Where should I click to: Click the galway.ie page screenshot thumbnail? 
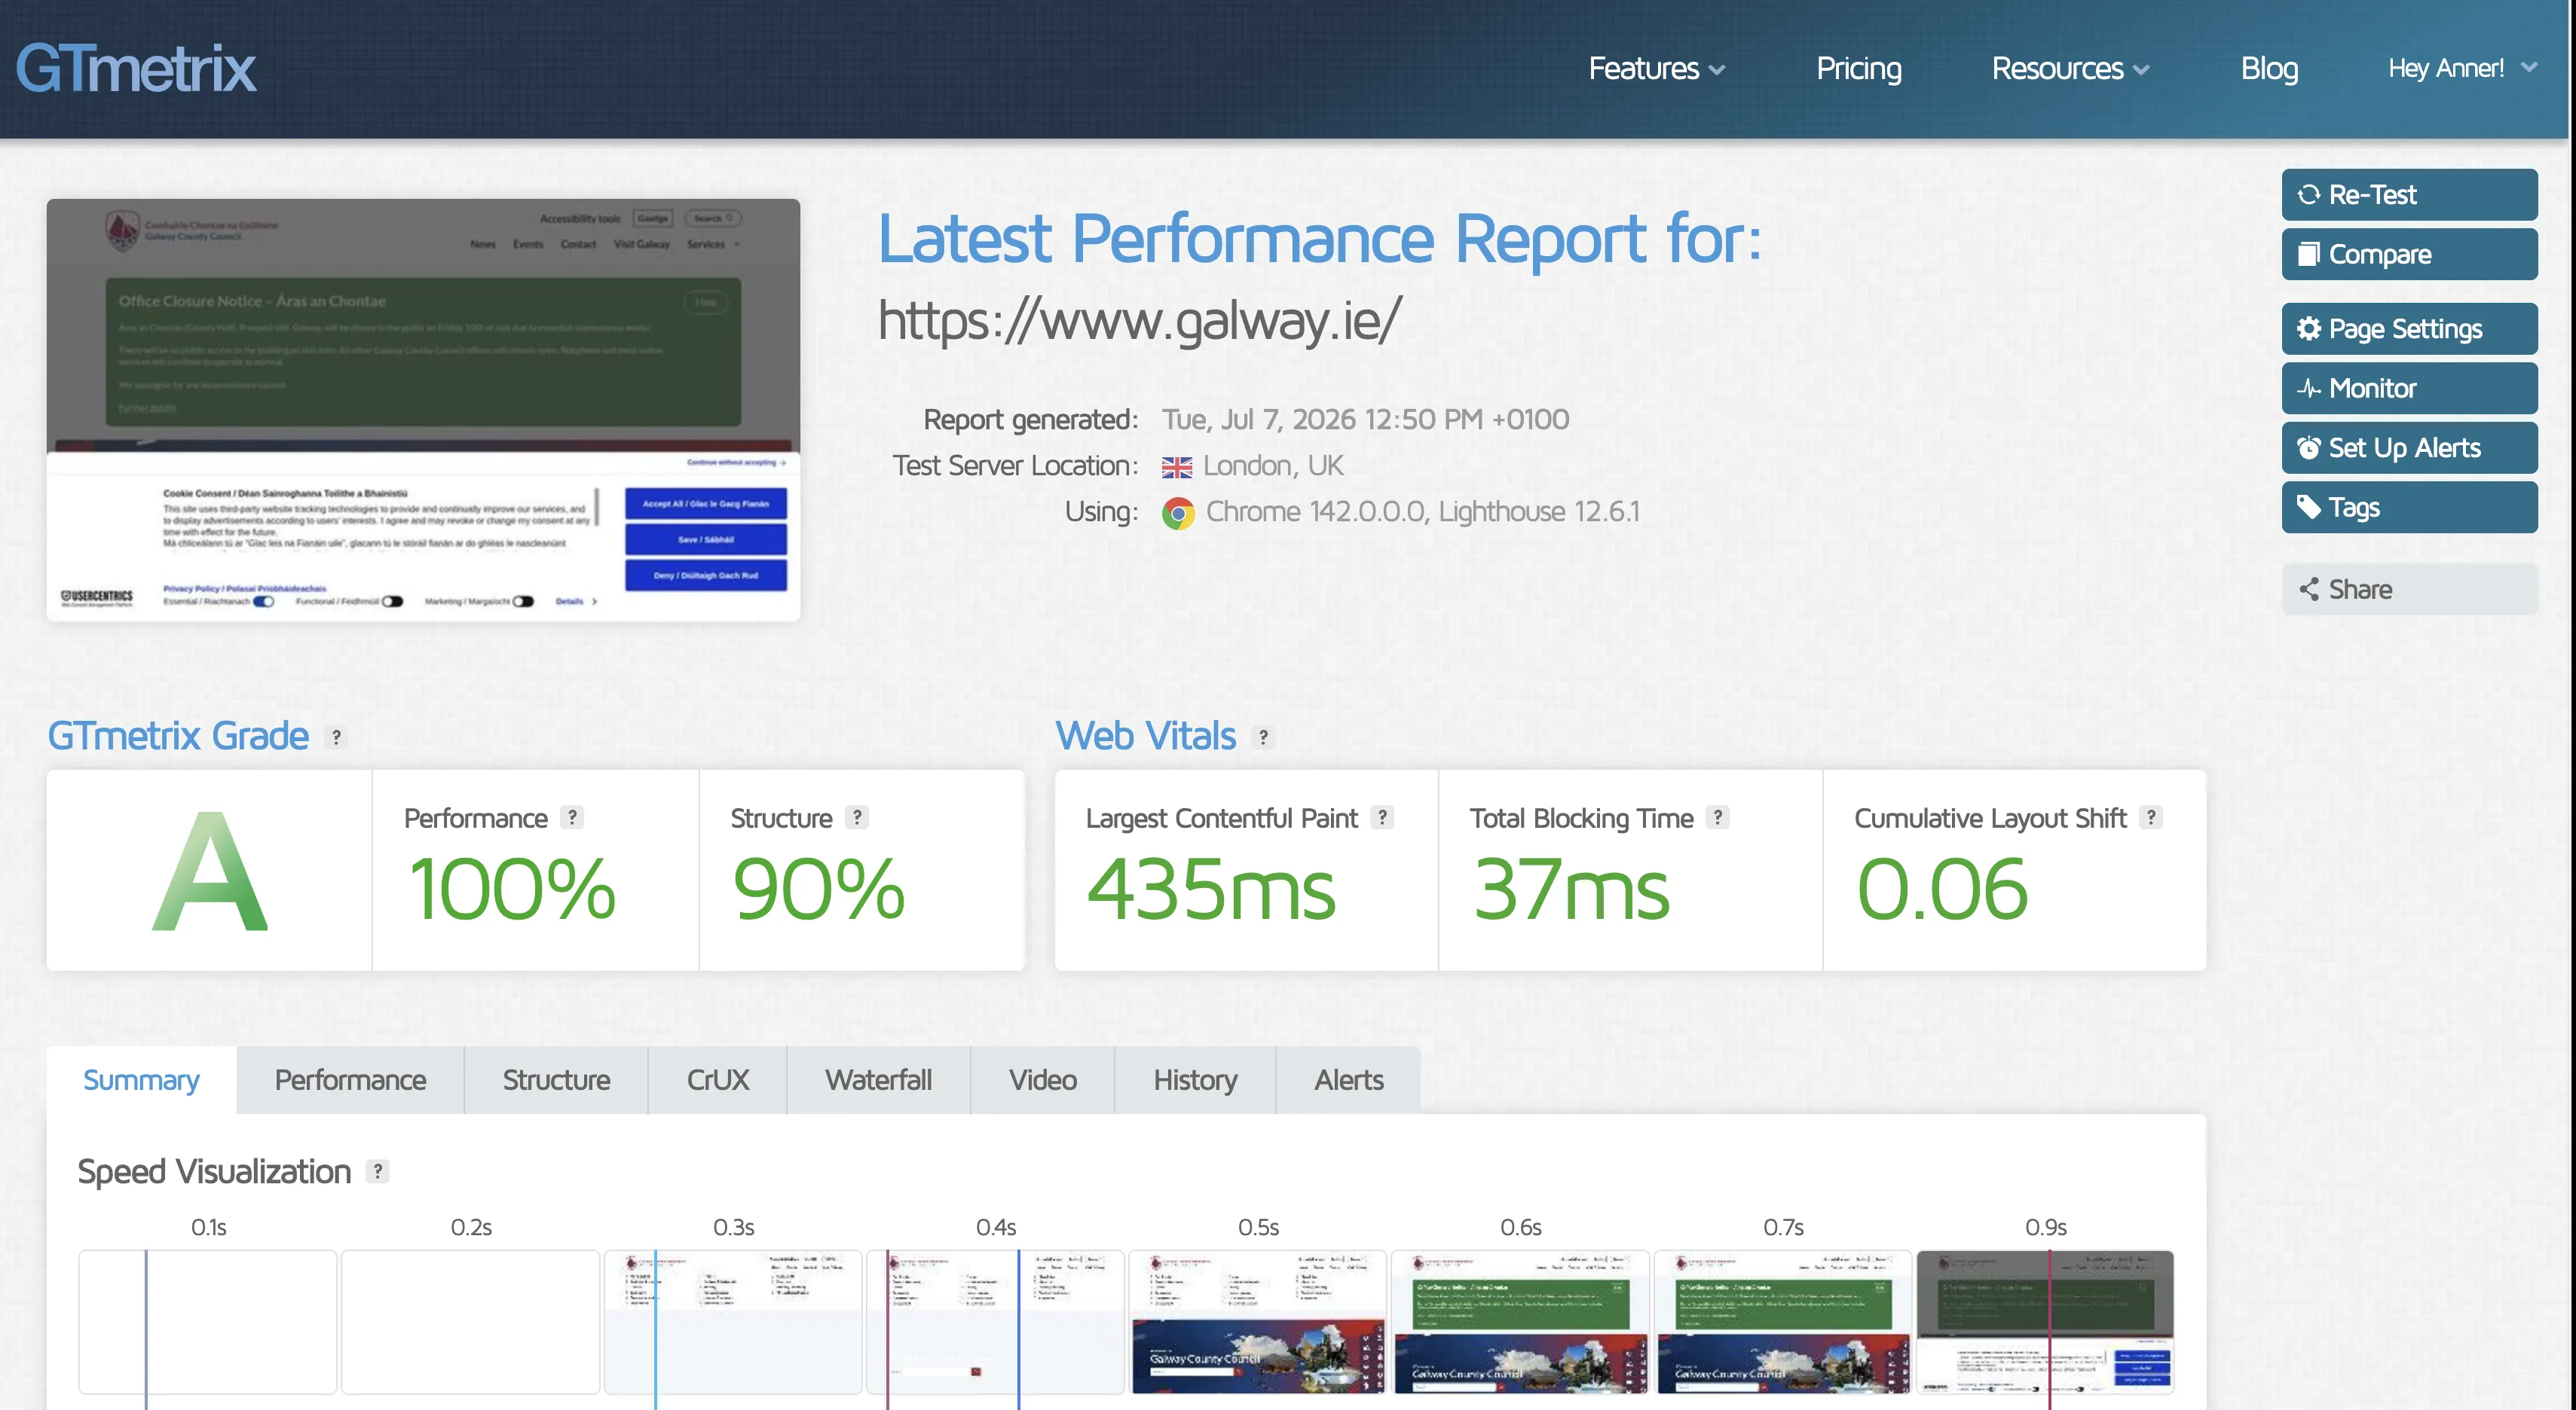(x=423, y=410)
